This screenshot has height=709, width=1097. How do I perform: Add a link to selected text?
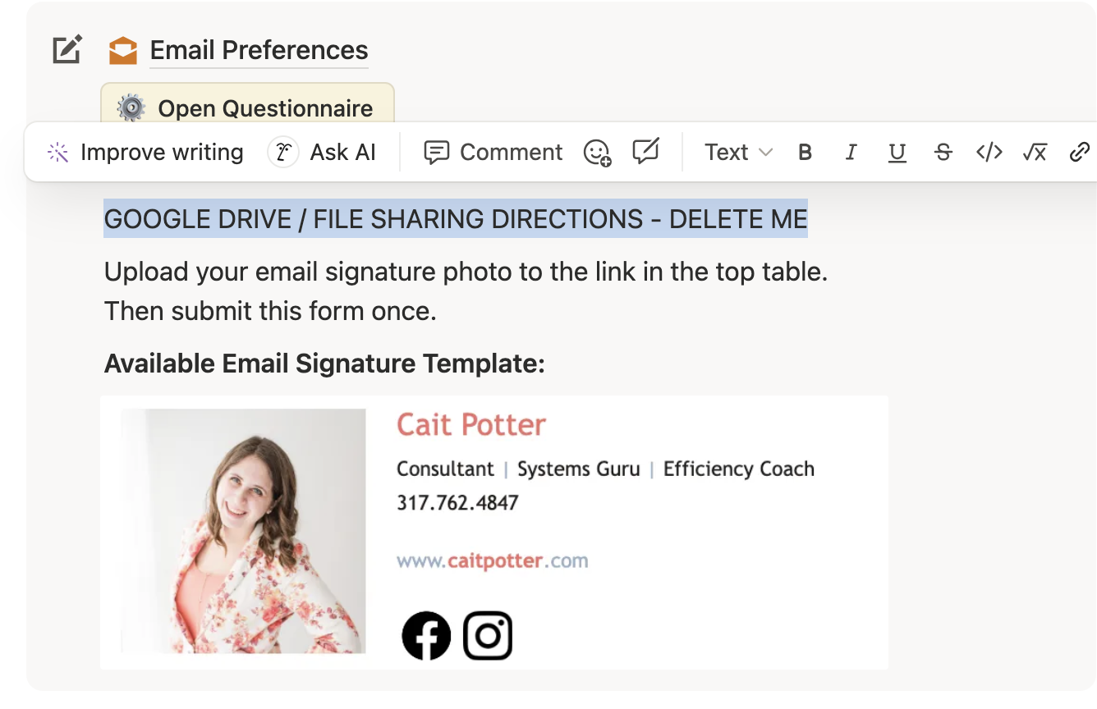[x=1079, y=153]
